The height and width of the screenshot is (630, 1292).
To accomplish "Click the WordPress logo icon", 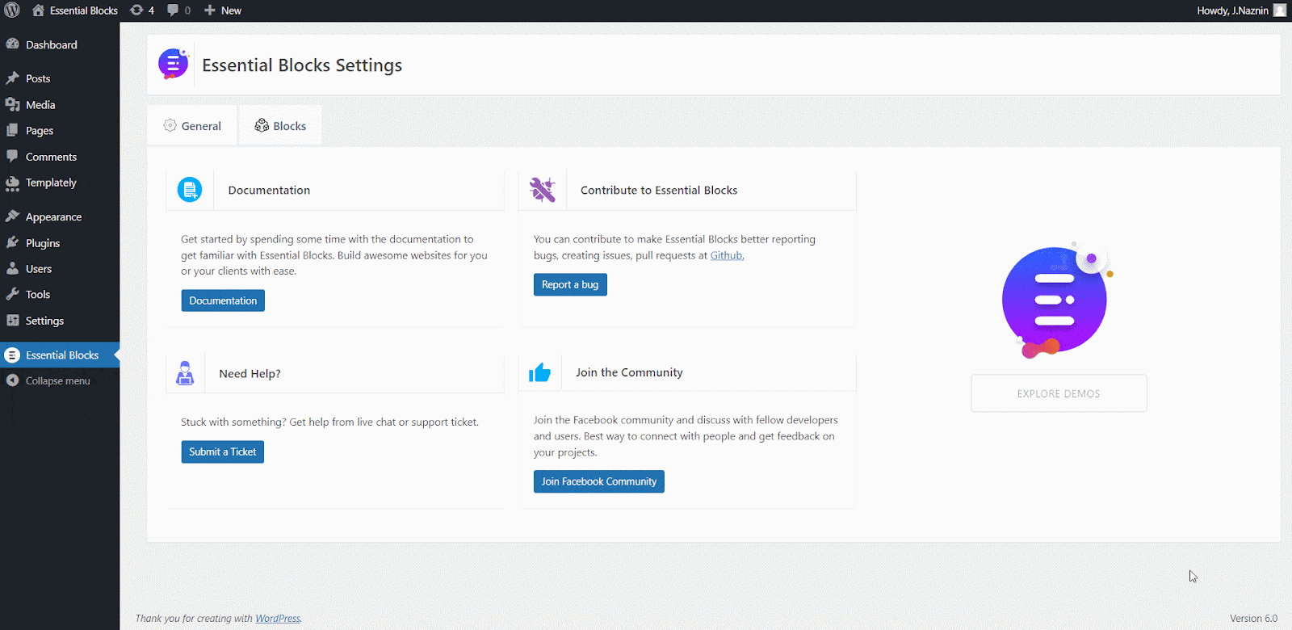I will (x=12, y=10).
